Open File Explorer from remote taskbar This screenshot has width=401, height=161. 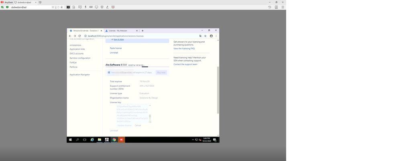click(100, 140)
